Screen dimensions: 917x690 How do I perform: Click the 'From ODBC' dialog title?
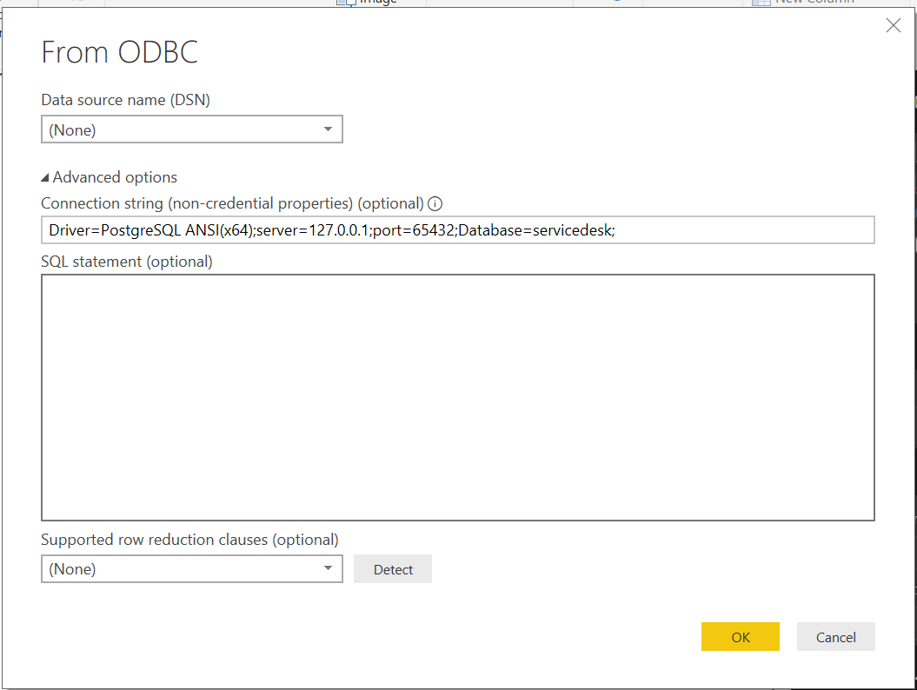pyautogui.click(x=120, y=52)
